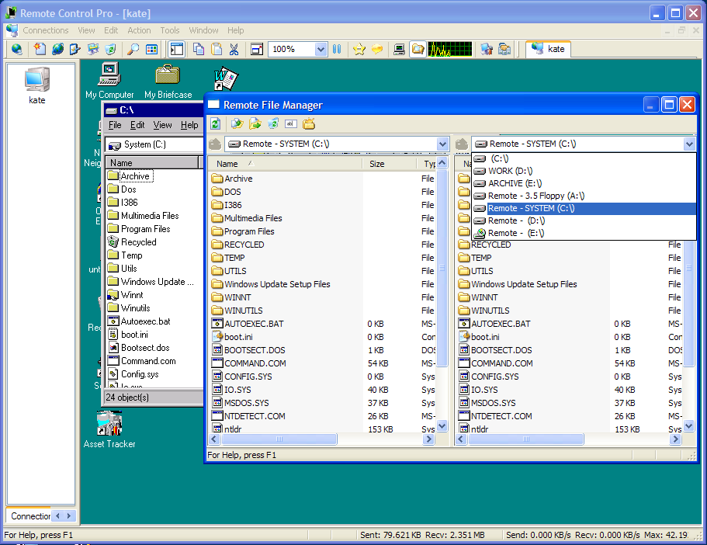Click the My Briefcase icon on the remote desktop
This screenshot has height=545, width=707.
[x=168, y=82]
